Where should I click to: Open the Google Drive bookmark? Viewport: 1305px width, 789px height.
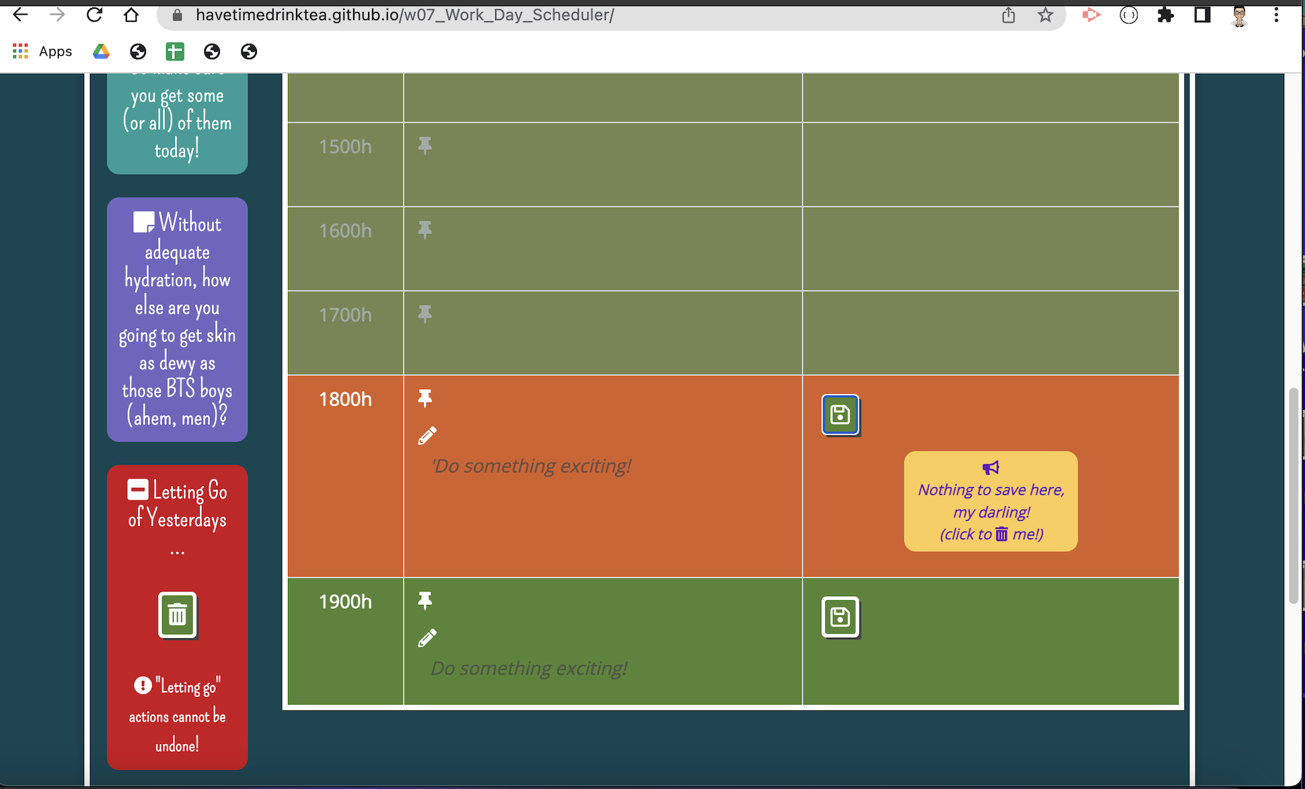pos(101,51)
